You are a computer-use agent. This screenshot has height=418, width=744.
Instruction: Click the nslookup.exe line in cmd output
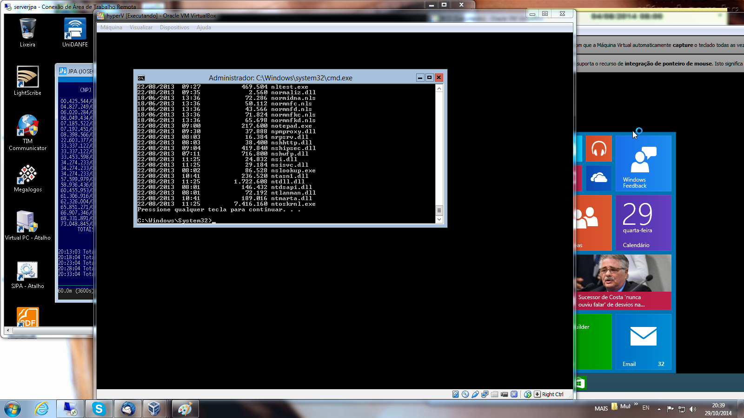pos(226,170)
